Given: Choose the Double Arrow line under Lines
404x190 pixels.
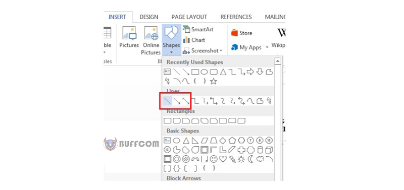Looking at the screenshot, I should pos(186,101).
